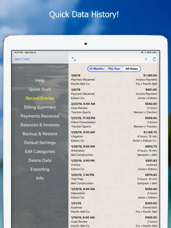The height and width of the screenshot is (228, 171).
Task: Click the $355.00 amount
Action: (151, 203)
